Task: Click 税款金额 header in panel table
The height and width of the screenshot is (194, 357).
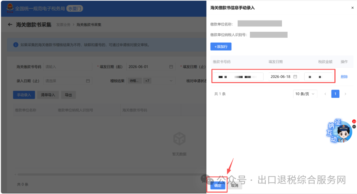Action: [x=325, y=62]
